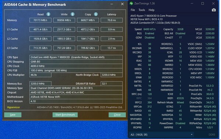Click Memory Type Dual Channel DDR5-6400 field
The height and width of the screenshot is (139, 221).
[x=76, y=88]
